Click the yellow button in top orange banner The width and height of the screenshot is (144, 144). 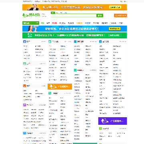[x=115, y=7]
